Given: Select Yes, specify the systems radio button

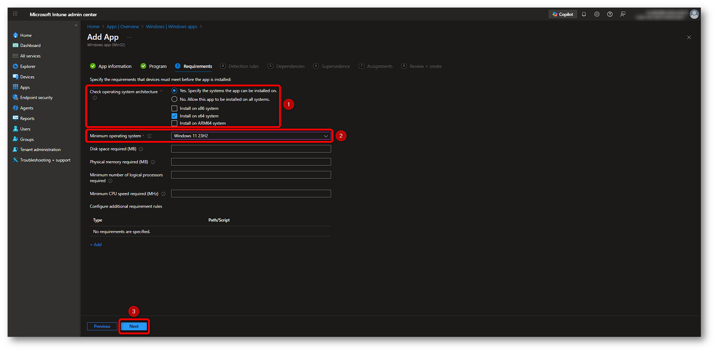Looking at the screenshot, I should [x=174, y=91].
